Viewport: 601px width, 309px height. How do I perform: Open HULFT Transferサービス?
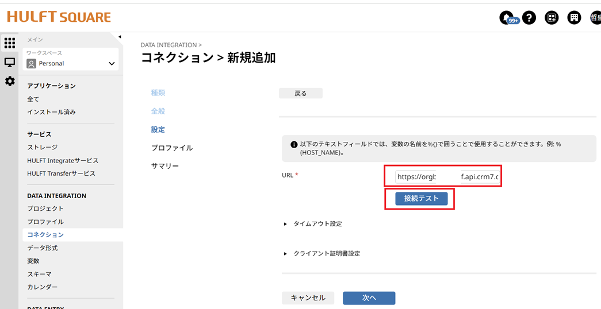(62, 173)
